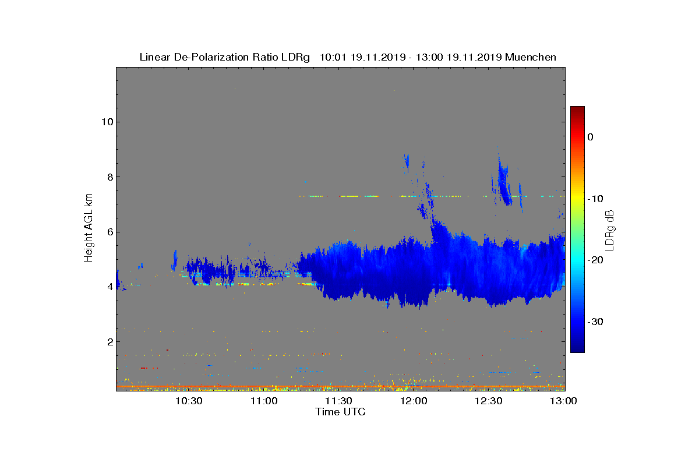Click the 10:30 time tick label
This screenshot has height=466, width=699.
(x=188, y=401)
